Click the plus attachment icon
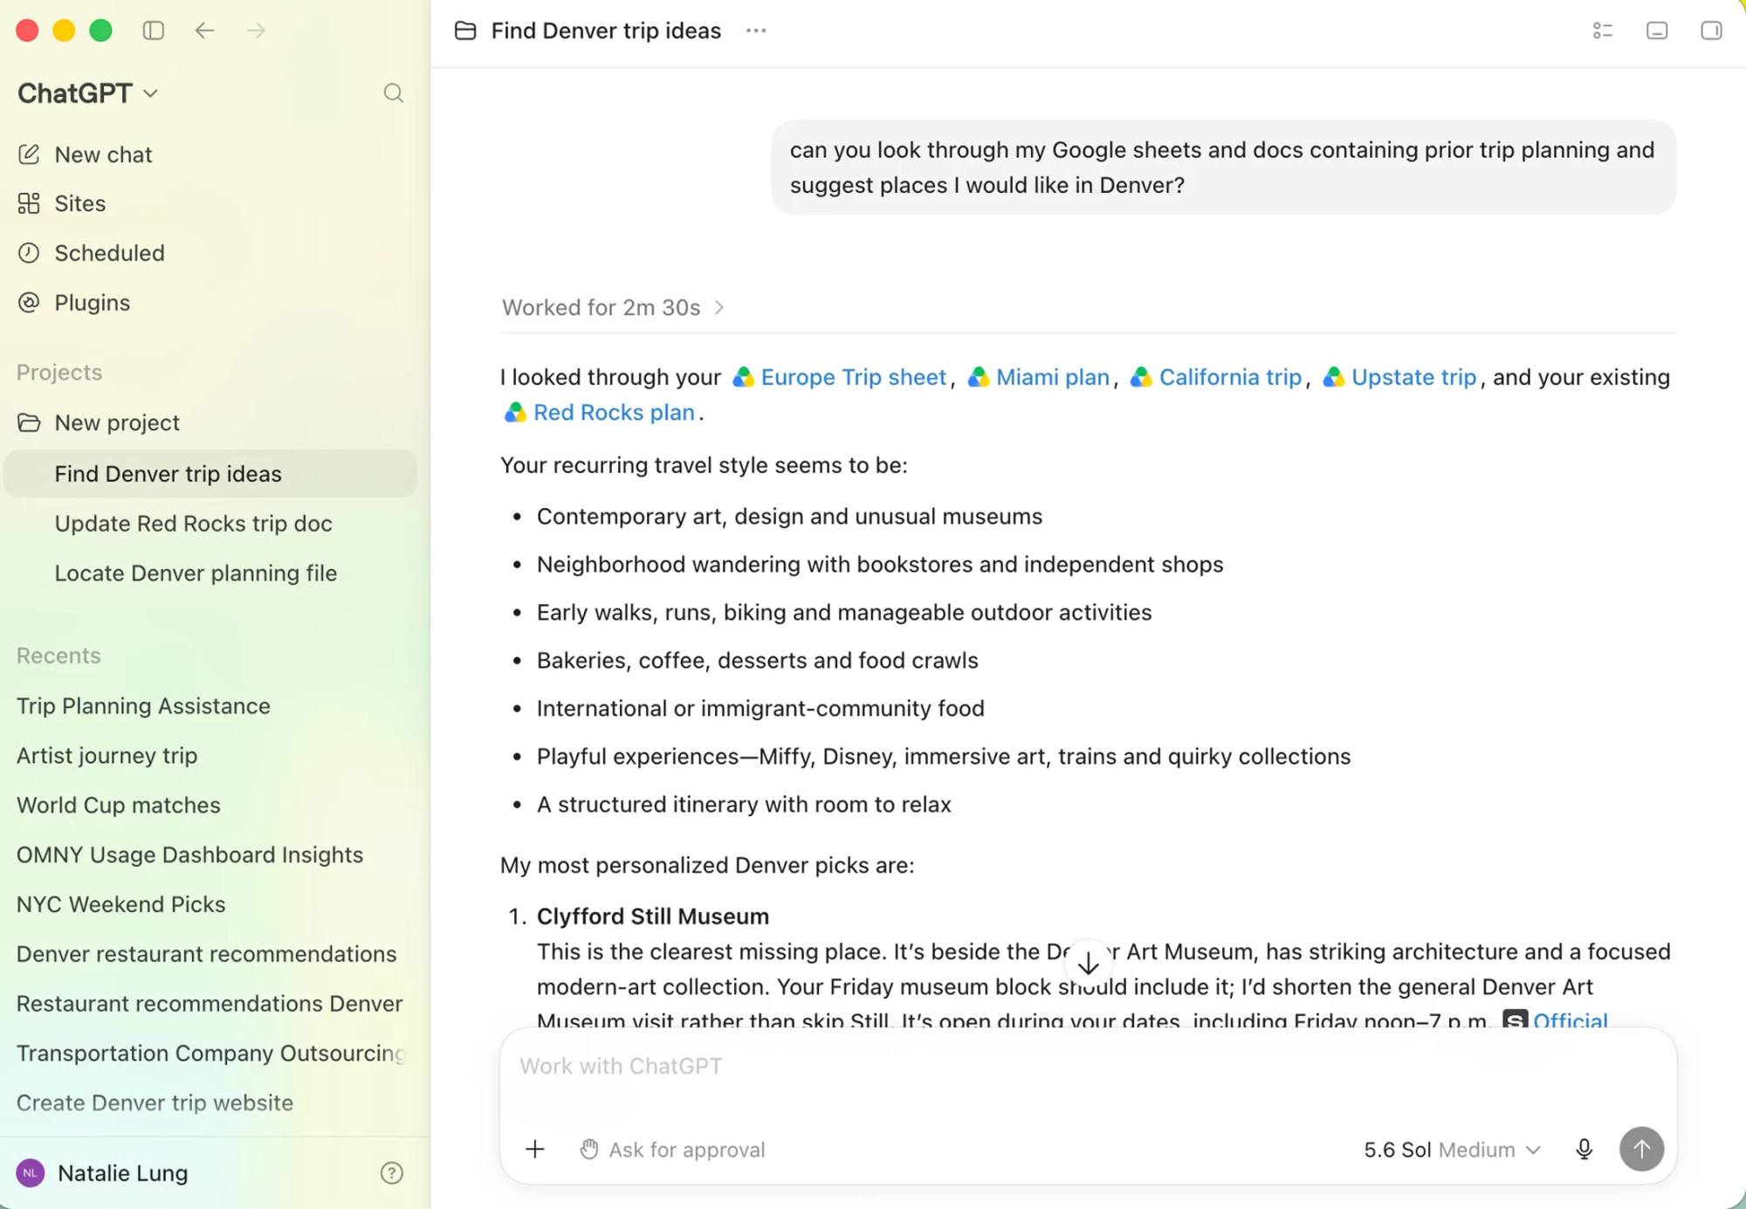This screenshot has height=1209, width=1746. (535, 1150)
